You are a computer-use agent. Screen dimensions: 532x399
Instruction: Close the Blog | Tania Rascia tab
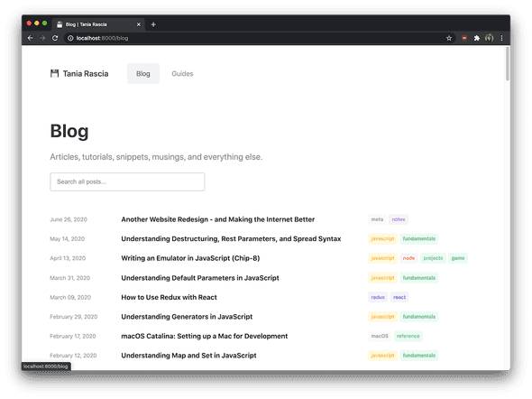click(139, 24)
